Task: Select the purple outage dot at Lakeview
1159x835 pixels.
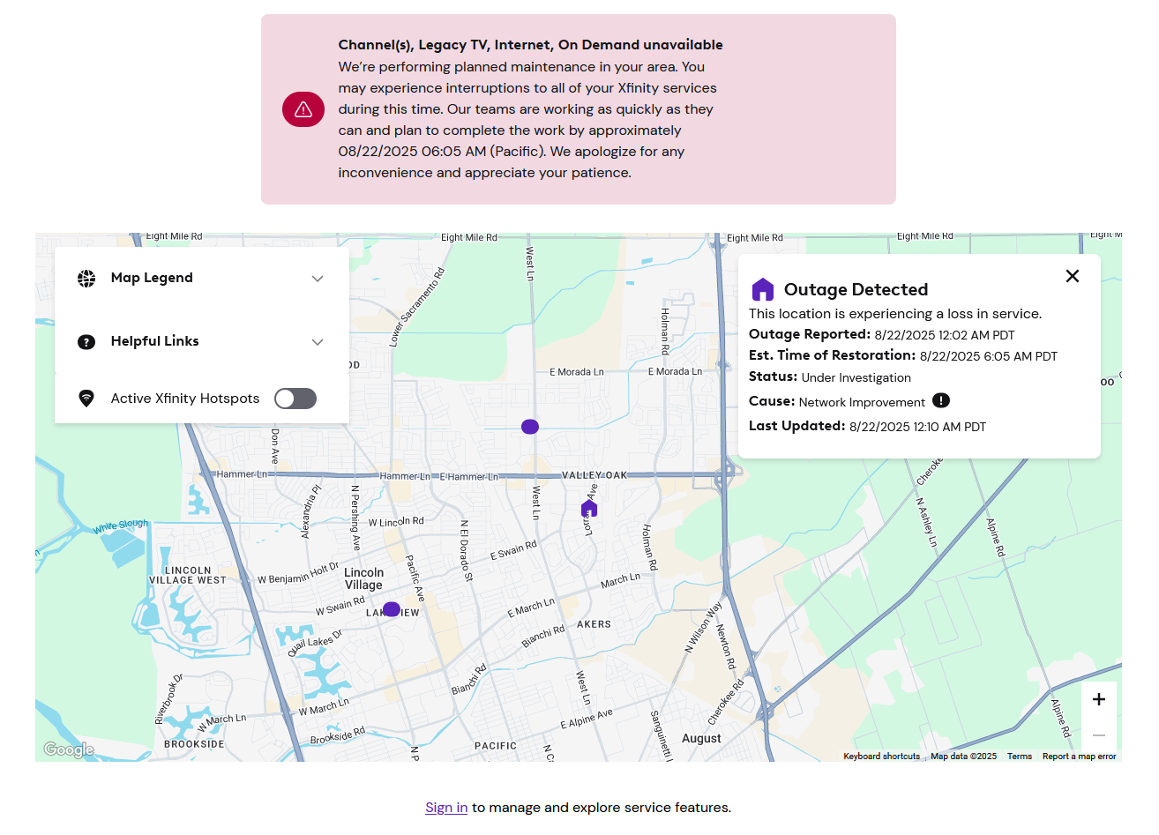Action: point(392,609)
